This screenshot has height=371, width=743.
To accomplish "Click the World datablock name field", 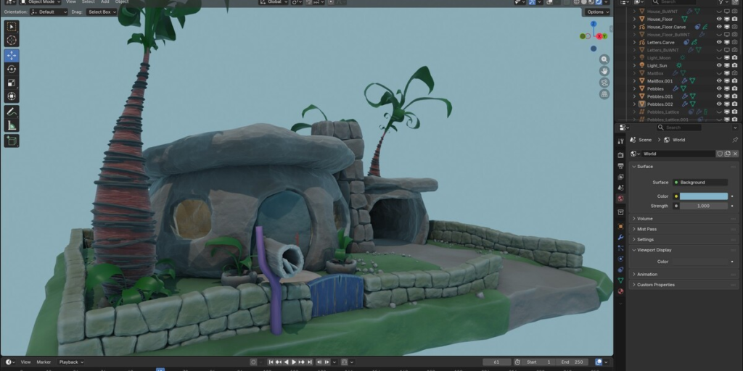I will (678, 154).
